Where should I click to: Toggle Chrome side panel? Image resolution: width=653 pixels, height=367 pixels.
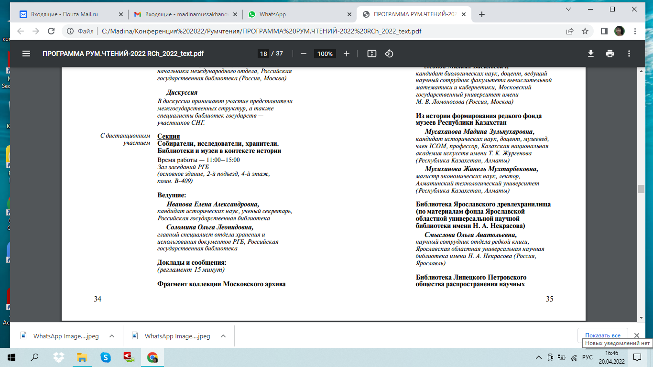(x=604, y=31)
